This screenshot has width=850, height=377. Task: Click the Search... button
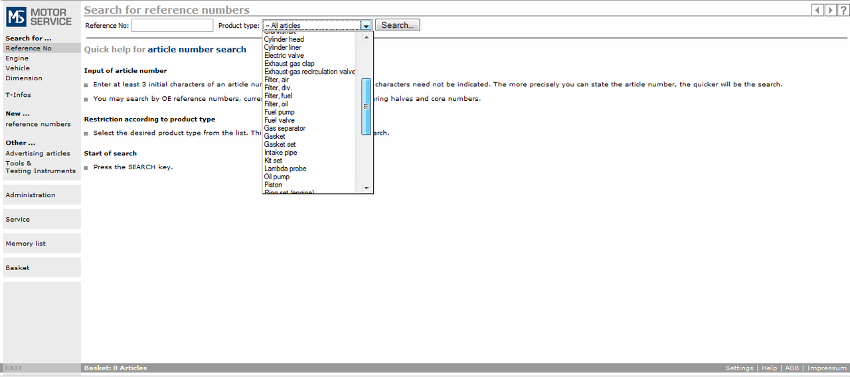[x=397, y=25]
